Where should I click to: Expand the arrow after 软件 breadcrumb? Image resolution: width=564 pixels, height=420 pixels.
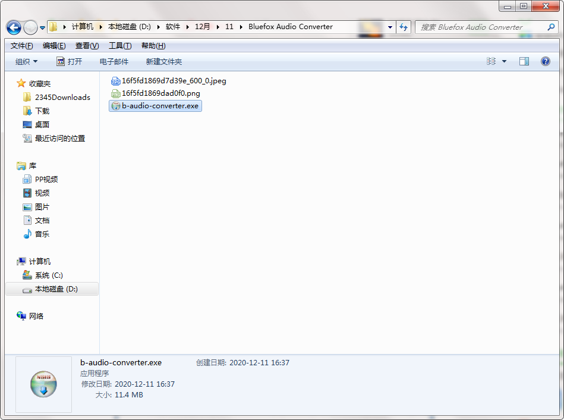(x=187, y=27)
